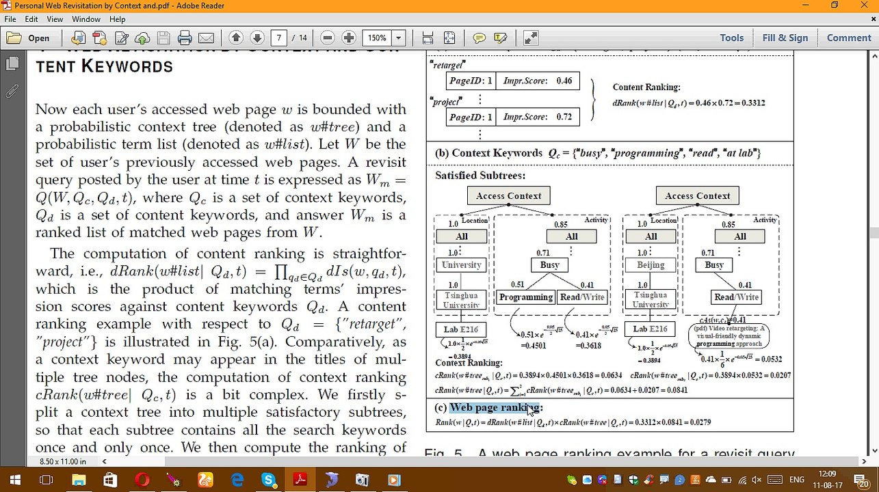Click the Create PDF icon
Screen dimensions: 879x492
tap(100, 38)
